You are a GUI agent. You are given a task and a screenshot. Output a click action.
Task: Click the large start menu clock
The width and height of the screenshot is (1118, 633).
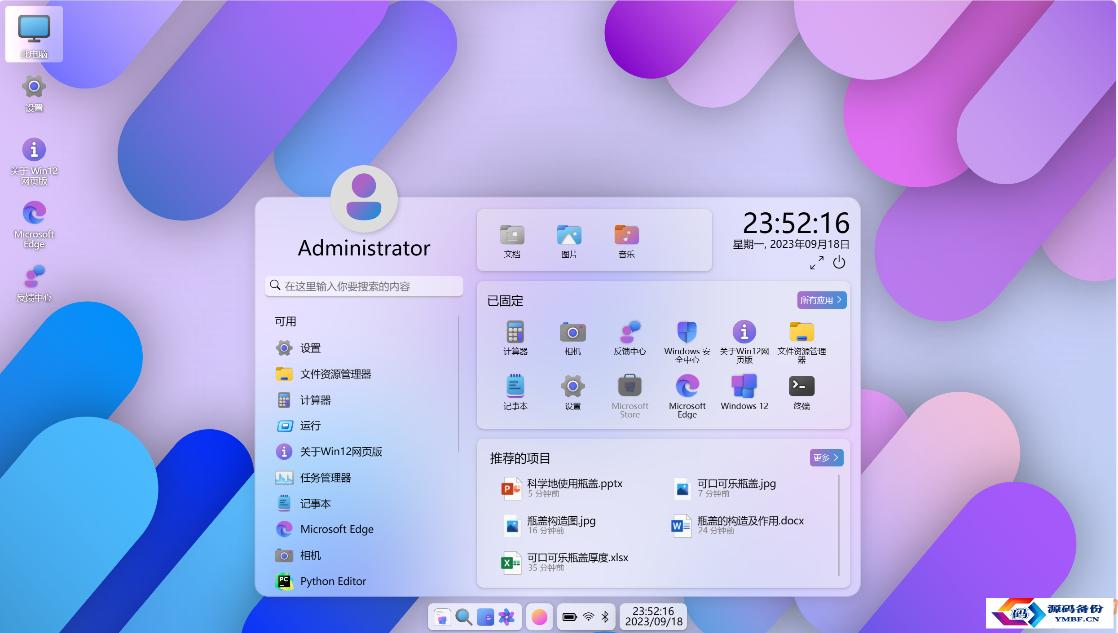[x=796, y=223]
